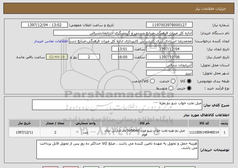
Task: Click the creation date field 1397/12/04
Action: [169, 49]
